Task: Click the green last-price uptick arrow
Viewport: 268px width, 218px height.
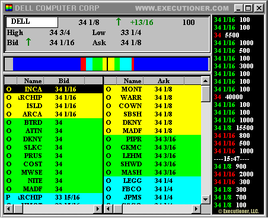Action: 119,21
